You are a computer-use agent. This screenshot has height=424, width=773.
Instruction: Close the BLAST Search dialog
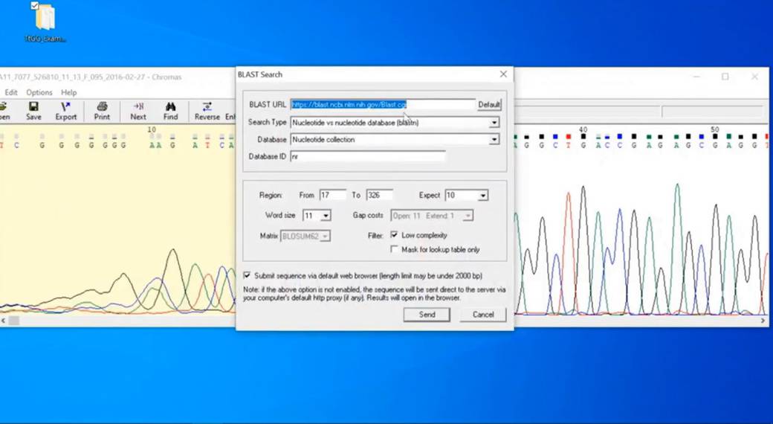tap(503, 74)
